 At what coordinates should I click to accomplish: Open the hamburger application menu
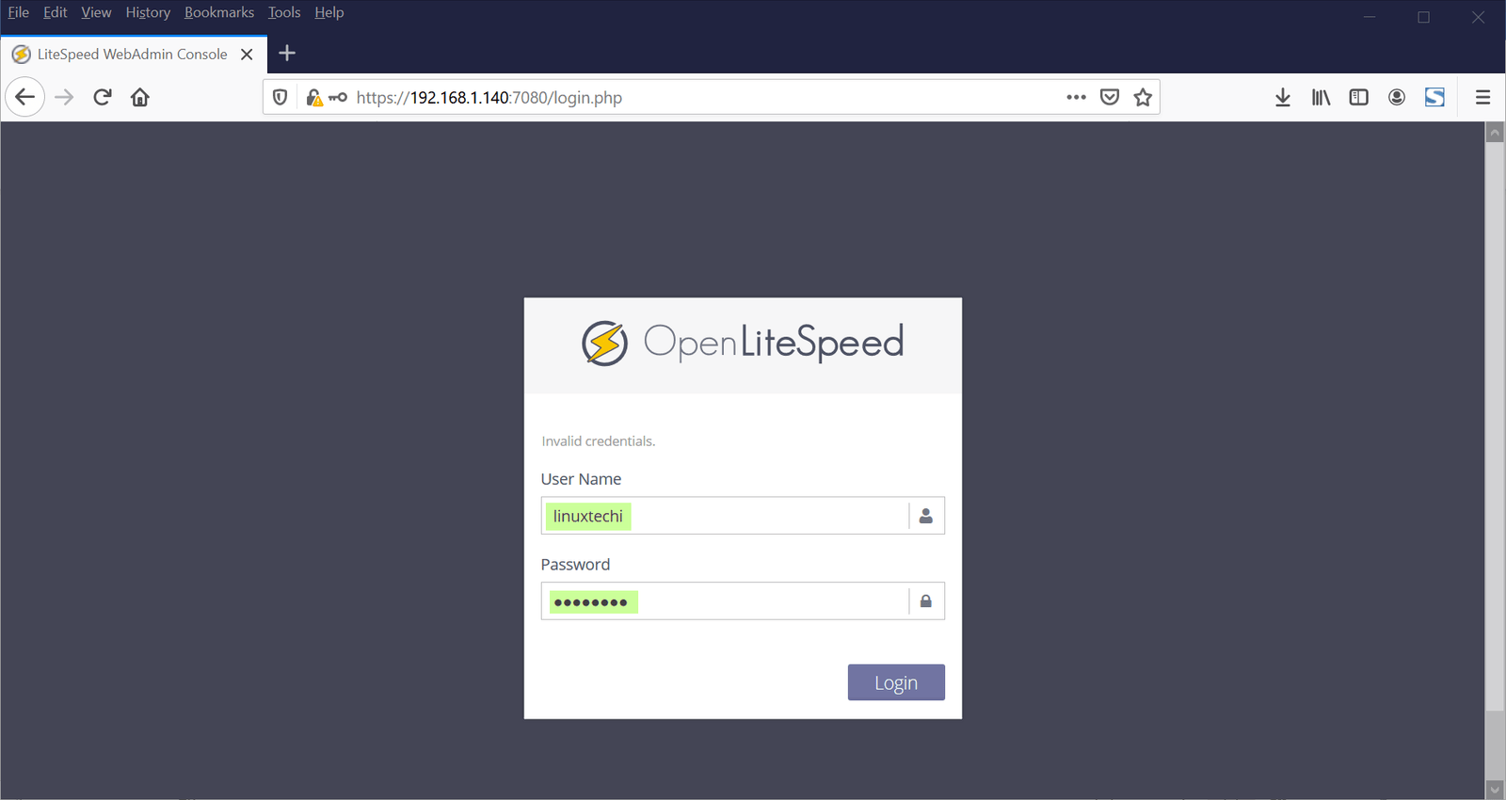coord(1482,97)
